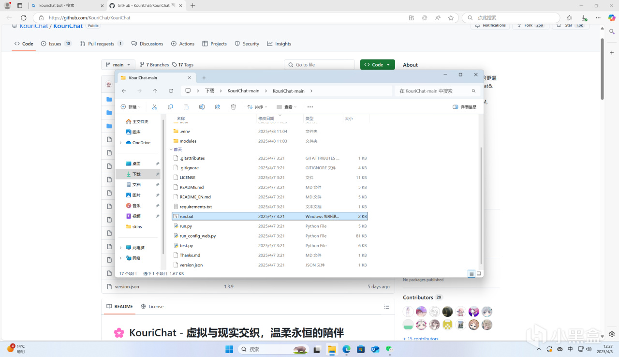Go up one folder level in Explorer
This screenshot has width=619, height=357.
(155, 91)
